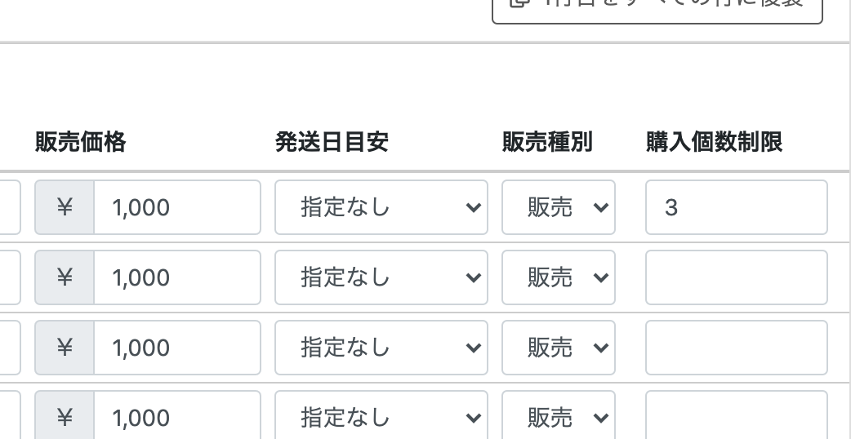The width and height of the screenshot is (851, 439).
Task: Expand the third row 販売種別 dropdown
Action: tap(559, 348)
